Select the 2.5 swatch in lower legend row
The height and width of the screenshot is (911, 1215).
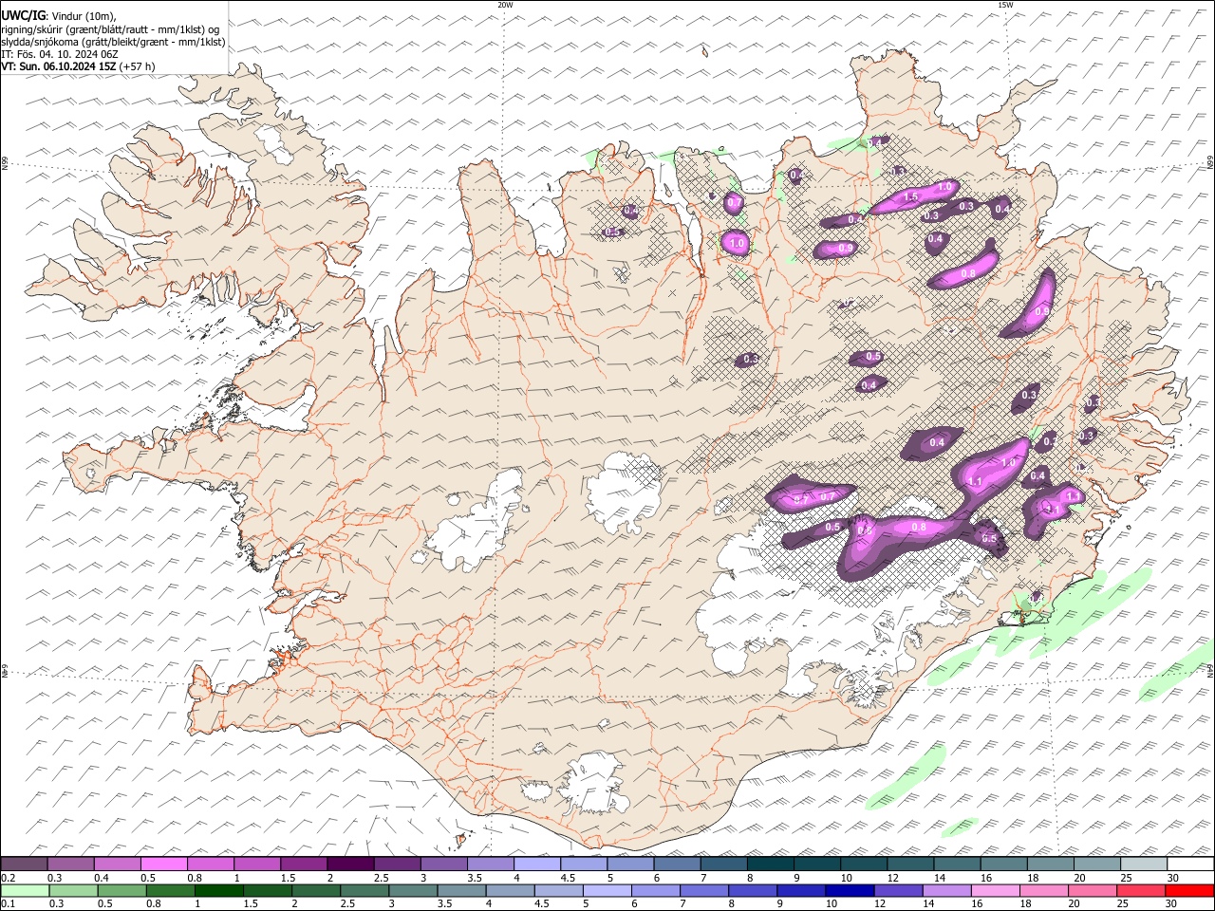pyautogui.click(x=364, y=890)
